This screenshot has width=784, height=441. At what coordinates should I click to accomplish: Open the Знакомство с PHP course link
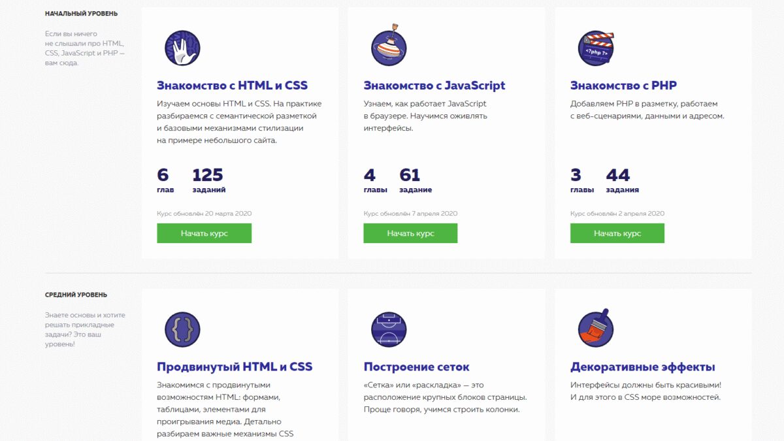(624, 85)
